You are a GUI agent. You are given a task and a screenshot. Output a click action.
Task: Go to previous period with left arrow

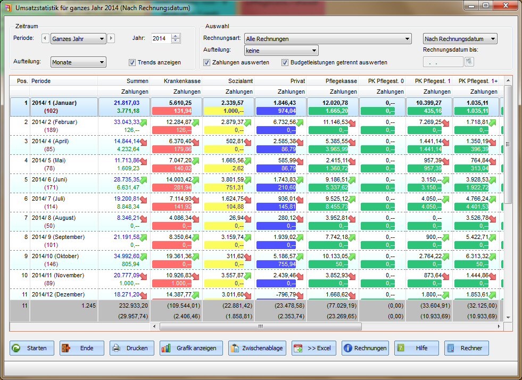(45, 38)
